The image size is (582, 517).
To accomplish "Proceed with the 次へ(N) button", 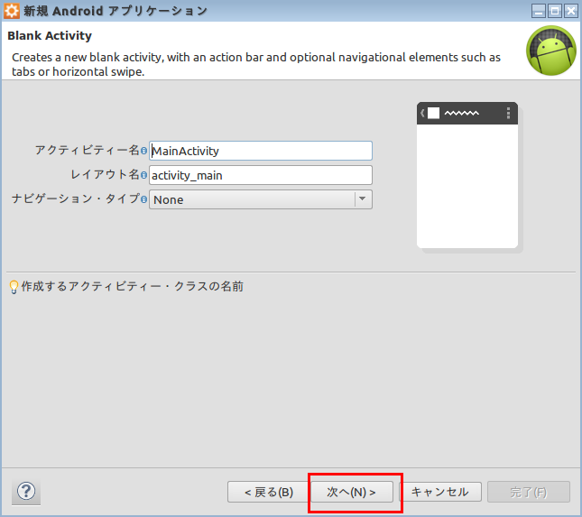I will point(352,492).
